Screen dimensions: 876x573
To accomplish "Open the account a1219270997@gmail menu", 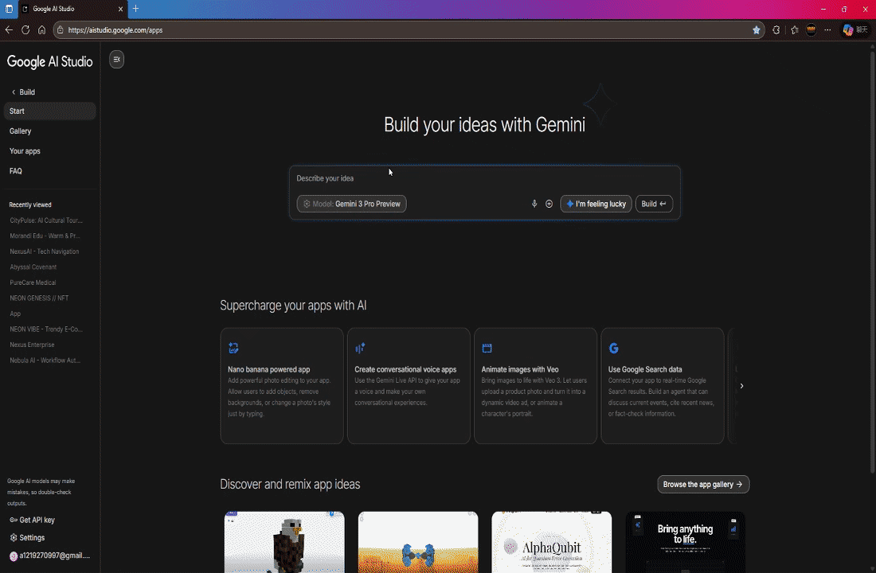I will [x=49, y=555].
